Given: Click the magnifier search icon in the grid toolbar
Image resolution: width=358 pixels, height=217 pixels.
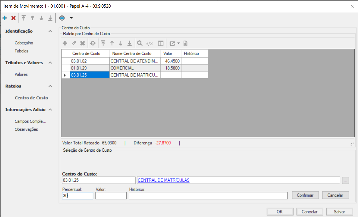Looking at the screenshot, I should point(140,43).
